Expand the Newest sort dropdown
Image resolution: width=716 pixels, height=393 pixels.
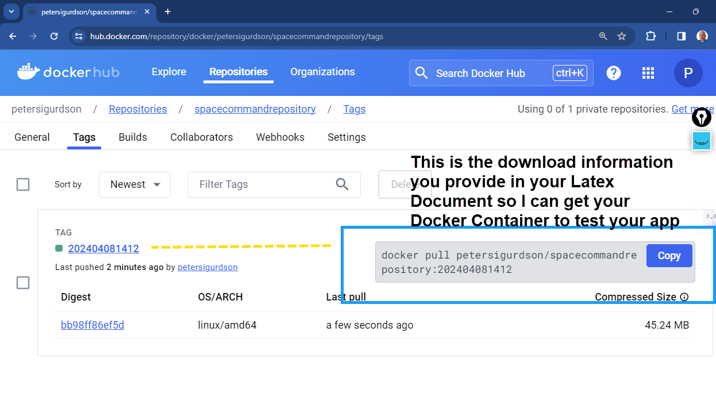point(134,184)
